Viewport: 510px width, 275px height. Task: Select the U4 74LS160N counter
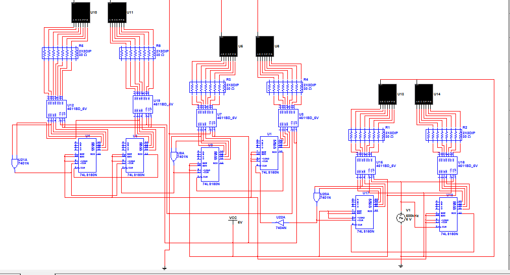pos(87,155)
